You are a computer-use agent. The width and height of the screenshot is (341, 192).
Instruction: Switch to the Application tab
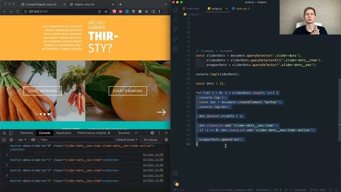[x=64, y=133]
